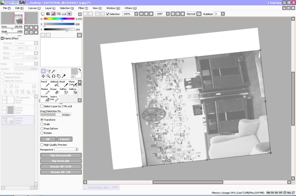Select the Magic Wand tool

pos(53,71)
